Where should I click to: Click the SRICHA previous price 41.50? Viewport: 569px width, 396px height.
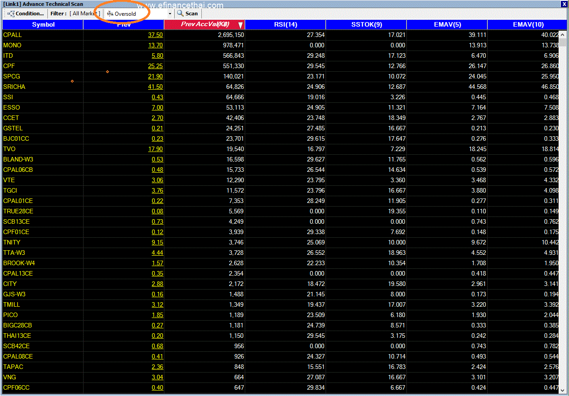click(x=155, y=87)
